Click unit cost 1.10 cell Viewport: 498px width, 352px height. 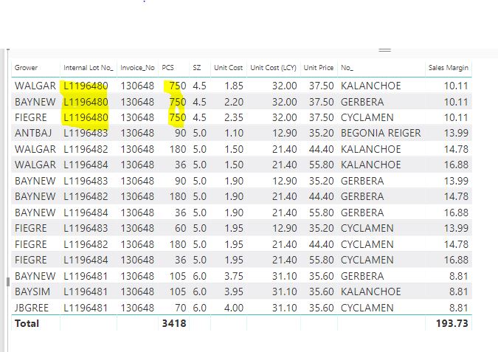coord(234,133)
